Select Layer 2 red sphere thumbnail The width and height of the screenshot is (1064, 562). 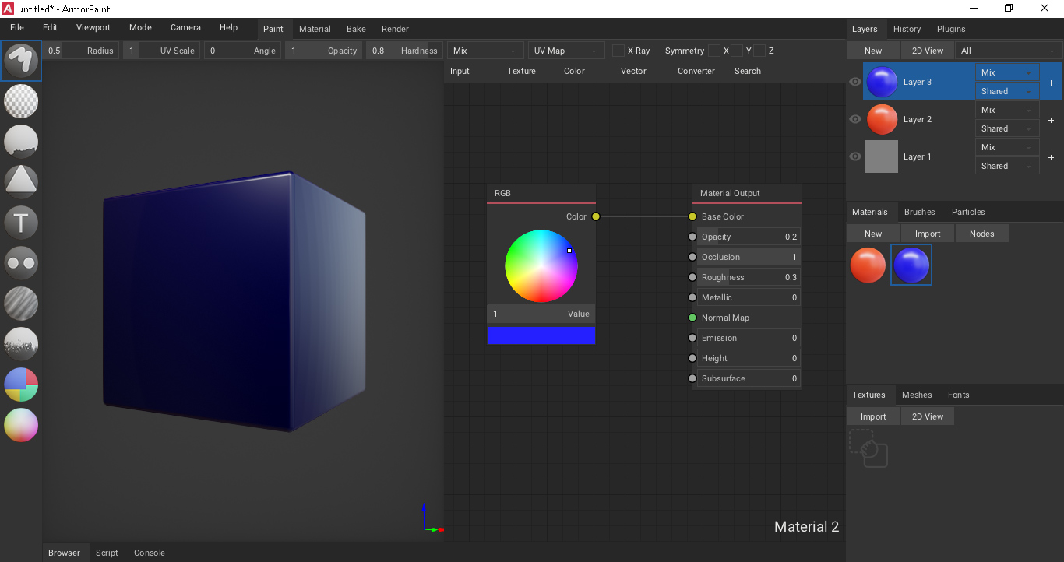pyautogui.click(x=882, y=119)
